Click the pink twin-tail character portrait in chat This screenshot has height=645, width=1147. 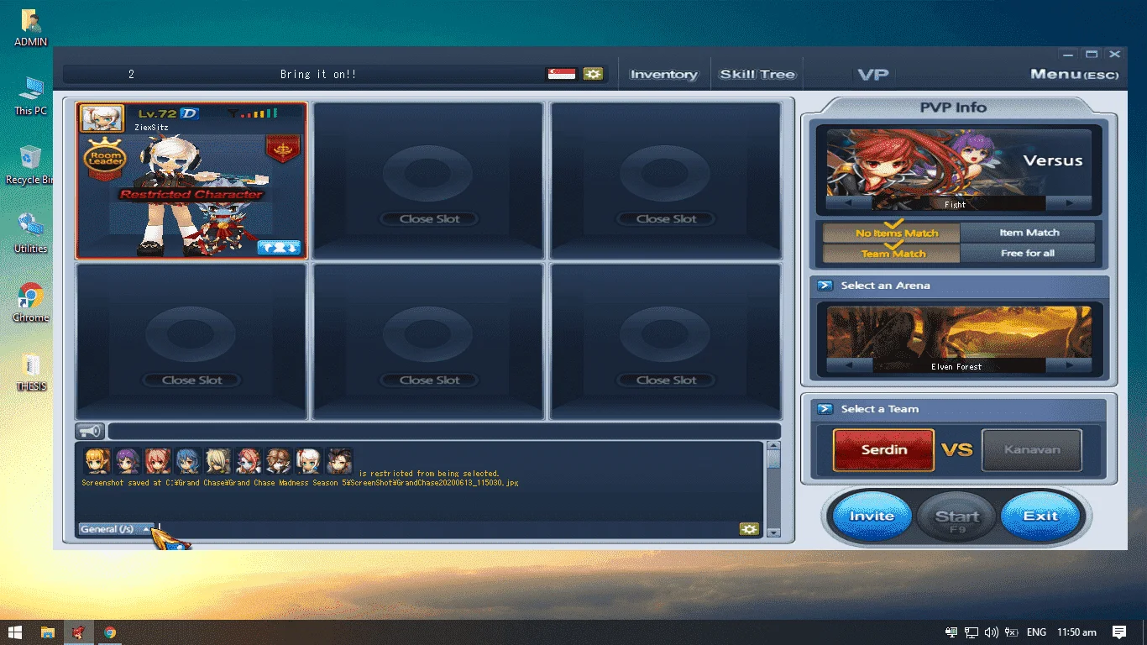coord(158,461)
